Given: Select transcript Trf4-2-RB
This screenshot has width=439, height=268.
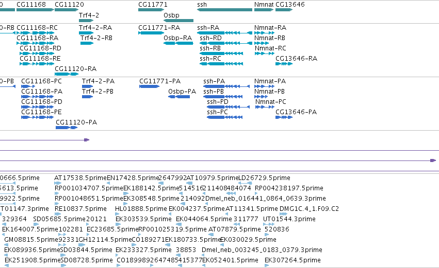Looking at the screenshot, I should coord(96,38).
